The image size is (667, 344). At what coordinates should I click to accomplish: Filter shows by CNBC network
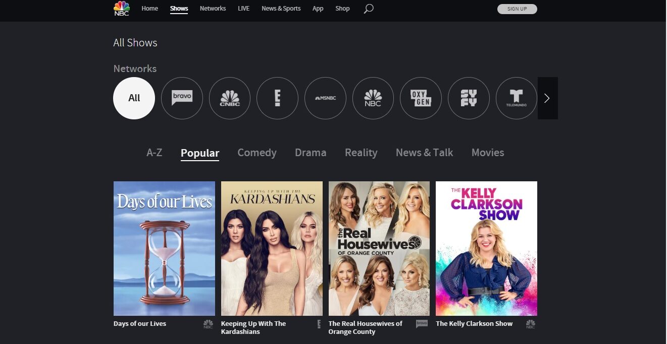click(x=230, y=98)
